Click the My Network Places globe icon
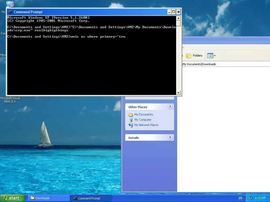Screen dimensions: 270x202 click(x=131, y=125)
